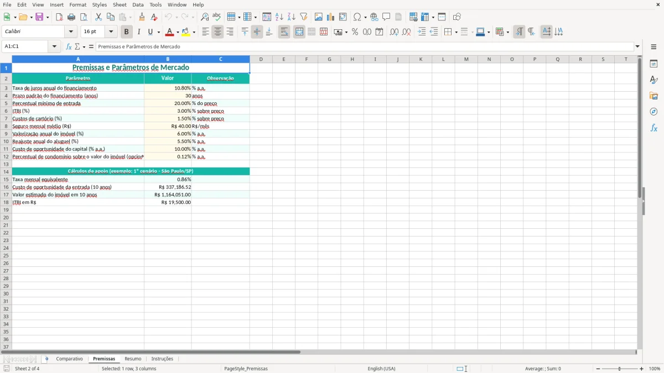The height and width of the screenshot is (373, 664).
Task: Click the Name Box showing A1:C1
Action: coord(25,47)
